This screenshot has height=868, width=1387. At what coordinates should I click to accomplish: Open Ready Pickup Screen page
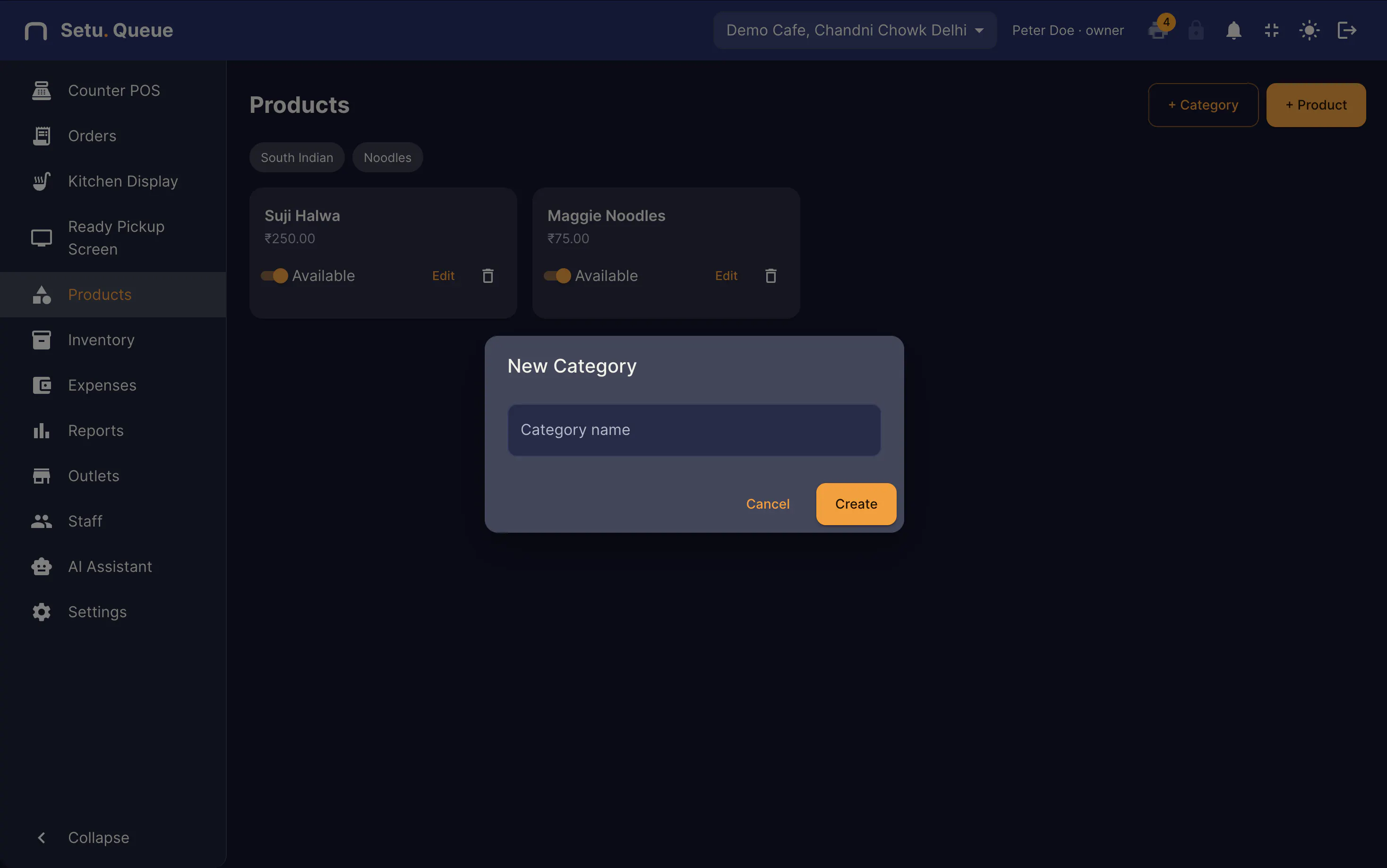[x=113, y=238]
